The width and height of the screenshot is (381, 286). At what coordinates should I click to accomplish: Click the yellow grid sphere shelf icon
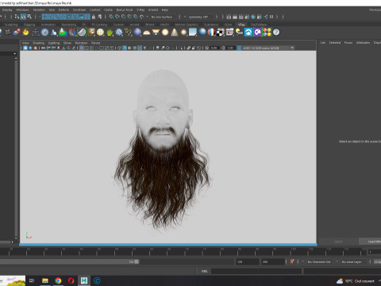point(100,33)
